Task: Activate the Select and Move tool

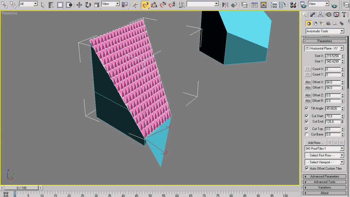Action: pos(79,5)
